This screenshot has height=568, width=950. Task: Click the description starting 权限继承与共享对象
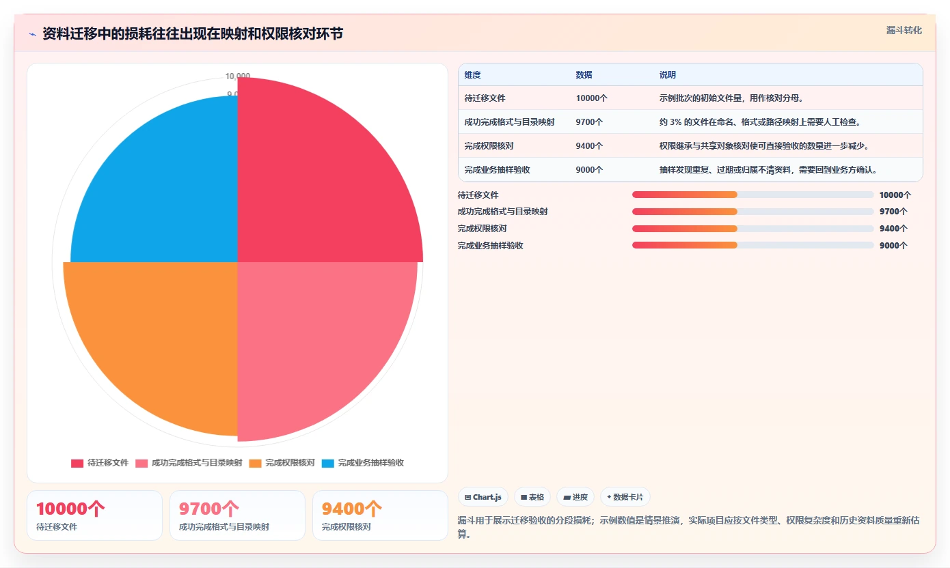click(763, 145)
